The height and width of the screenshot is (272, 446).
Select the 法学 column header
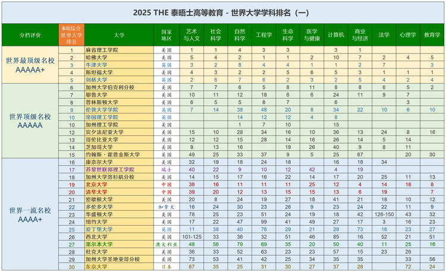click(x=384, y=35)
